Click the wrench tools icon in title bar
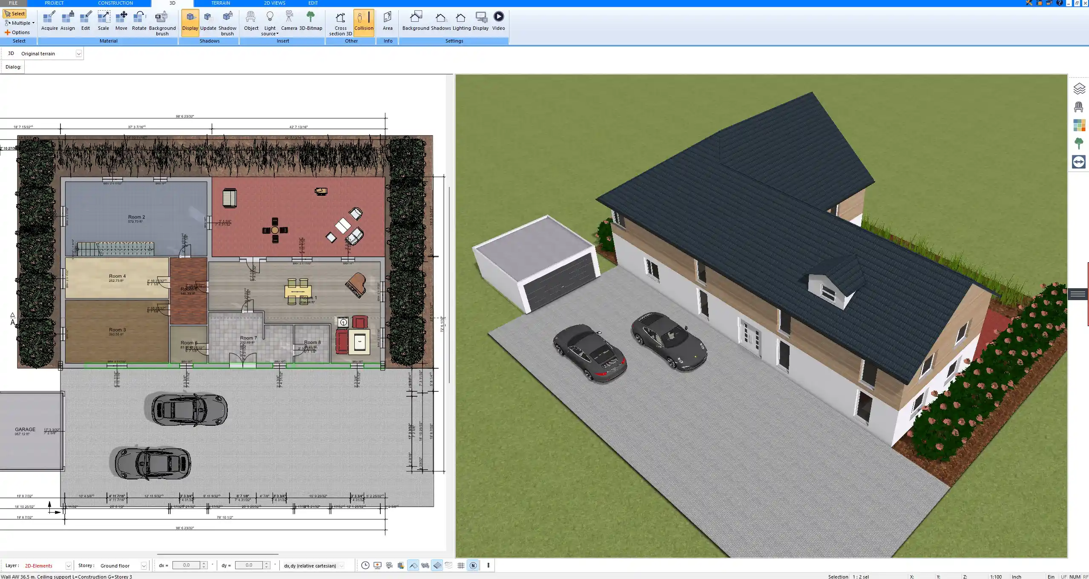The width and height of the screenshot is (1089, 579). (1029, 3)
